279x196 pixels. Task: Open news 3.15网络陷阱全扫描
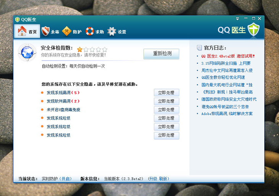[226, 63]
